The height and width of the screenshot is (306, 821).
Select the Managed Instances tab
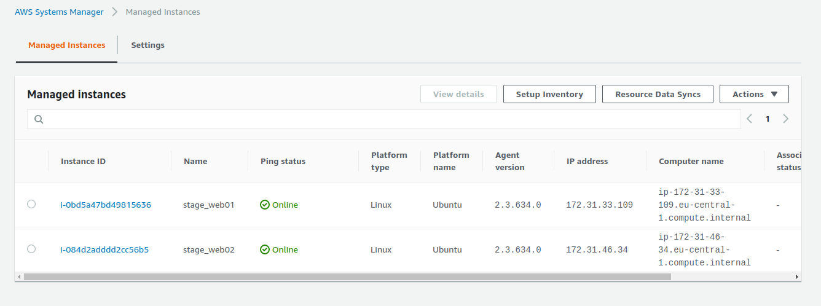point(66,45)
